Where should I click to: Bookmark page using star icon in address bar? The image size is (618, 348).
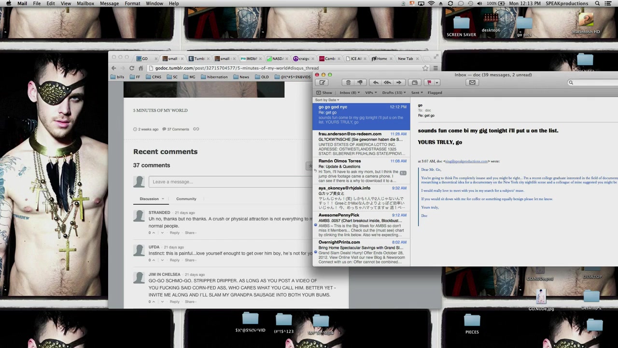coord(425,68)
